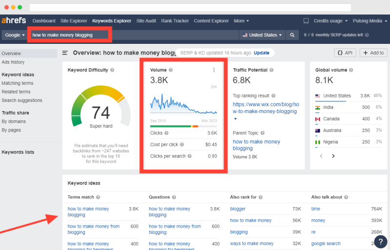This screenshot has width=390, height=250.
Task: Open Matching terms in the sidebar
Action: (18, 83)
